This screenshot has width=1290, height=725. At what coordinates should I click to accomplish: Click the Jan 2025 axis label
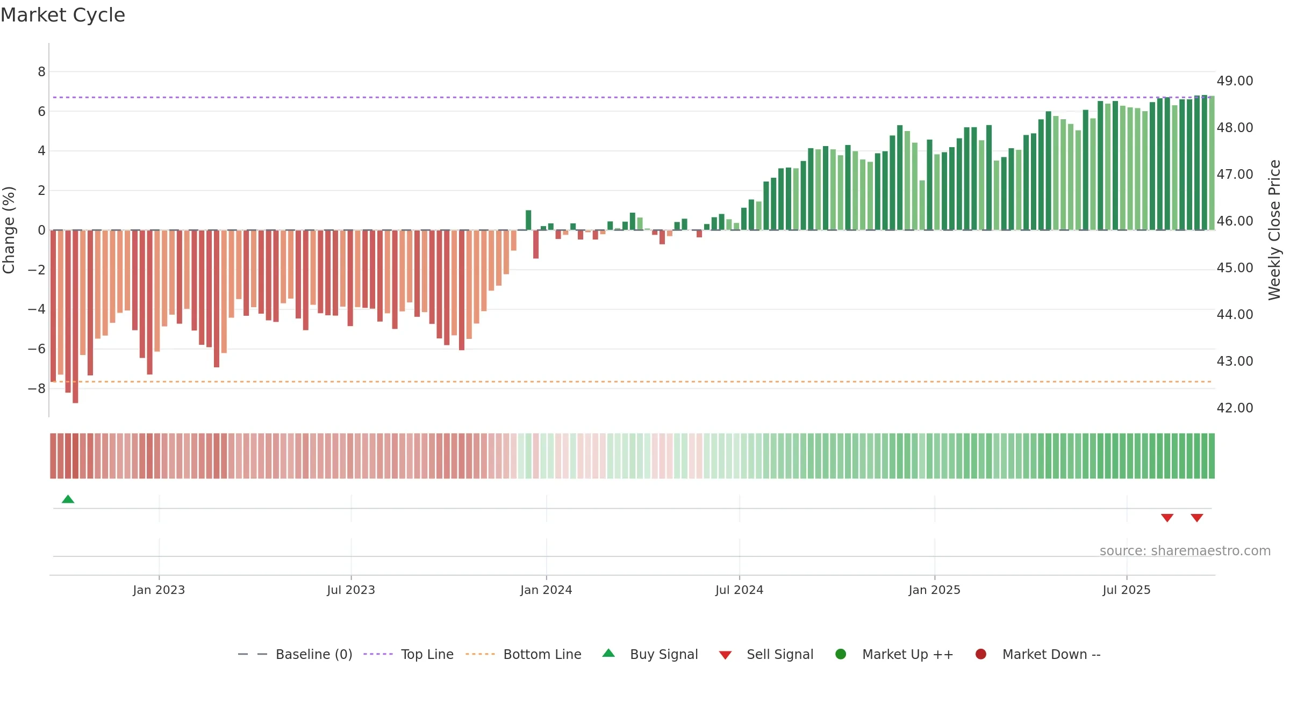coord(934,590)
